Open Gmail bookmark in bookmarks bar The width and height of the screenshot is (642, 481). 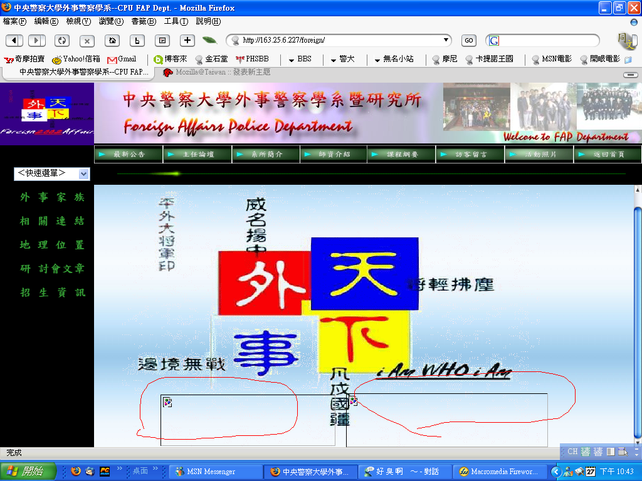(x=122, y=59)
